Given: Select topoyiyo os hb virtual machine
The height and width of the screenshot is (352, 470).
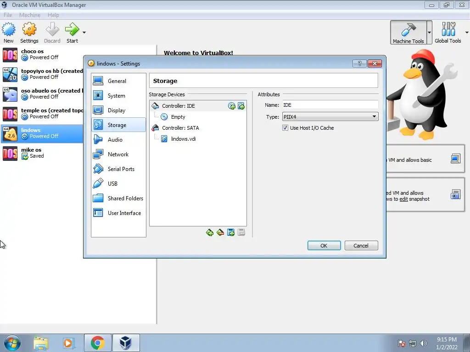Looking at the screenshot, I should tap(42, 75).
